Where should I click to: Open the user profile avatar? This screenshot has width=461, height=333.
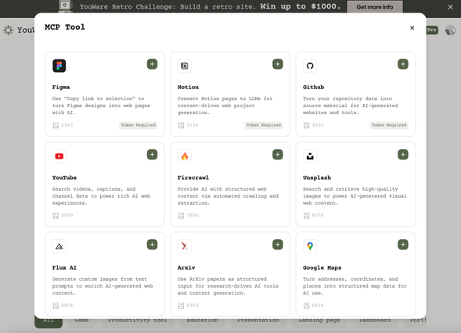450,30
